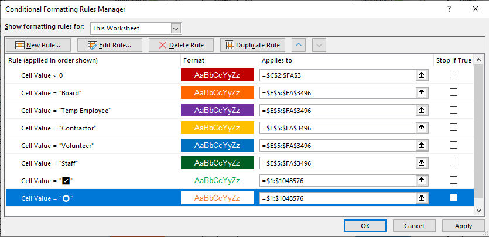489x237 pixels.
Task: Delete the selected rule
Action: pyautogui.click(x=181, y=45)
